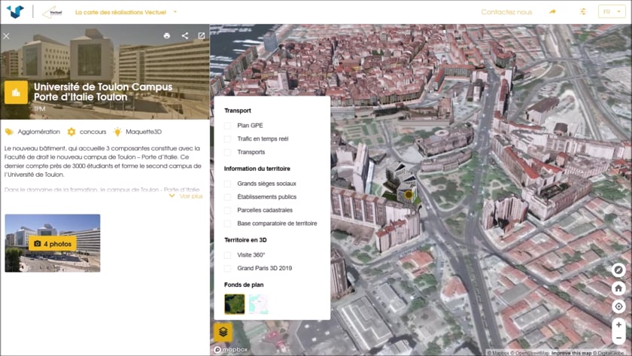The width and height of the screenshot is (632, 356).
Task: Click Fonds de plan heading
Action: [244, 284]
